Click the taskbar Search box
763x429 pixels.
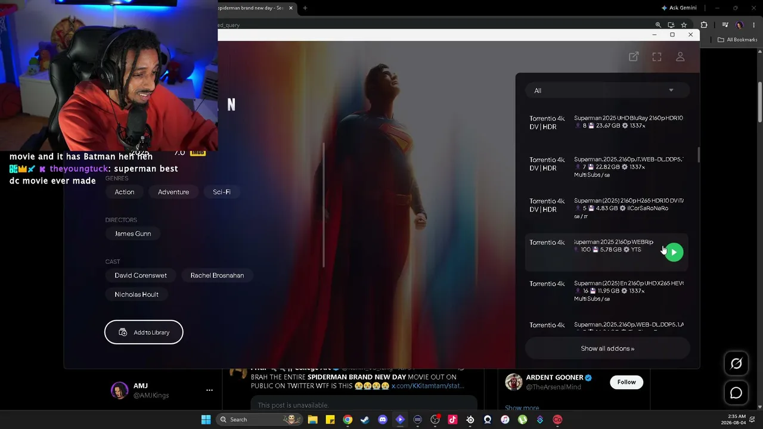(x=258, y=419)
